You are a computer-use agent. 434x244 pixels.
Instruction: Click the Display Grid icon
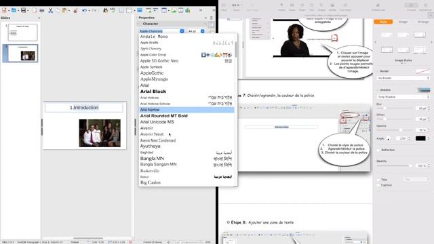click(x=121, y=10)
